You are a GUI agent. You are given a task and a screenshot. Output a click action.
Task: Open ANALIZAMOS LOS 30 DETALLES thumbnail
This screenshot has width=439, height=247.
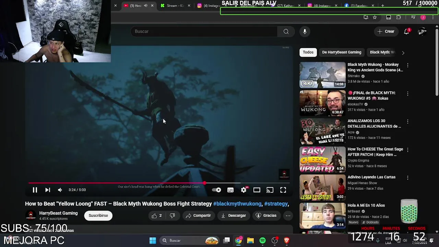[322, 131]
